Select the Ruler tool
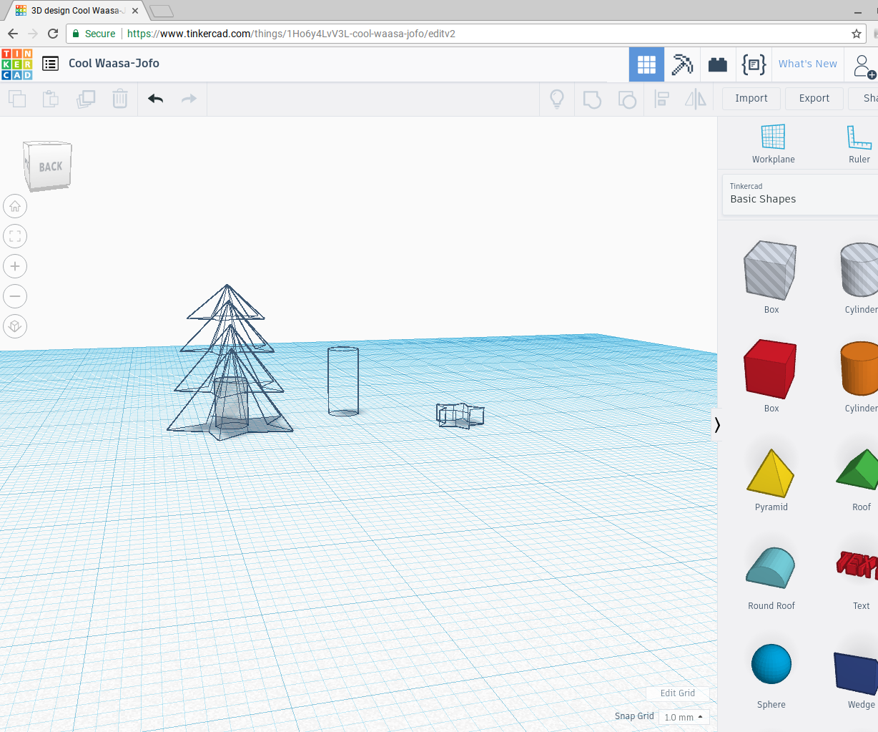878x732 pixels. (859, 144)
